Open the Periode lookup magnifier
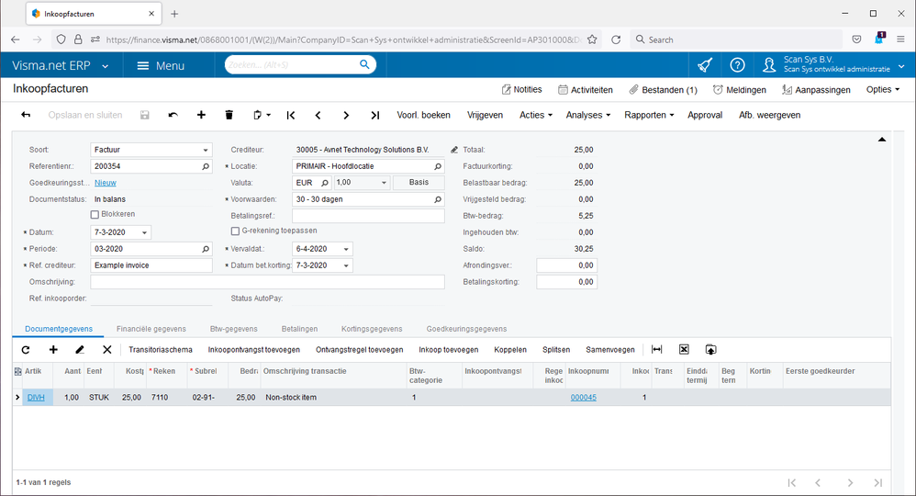 [x=206, y=249]
